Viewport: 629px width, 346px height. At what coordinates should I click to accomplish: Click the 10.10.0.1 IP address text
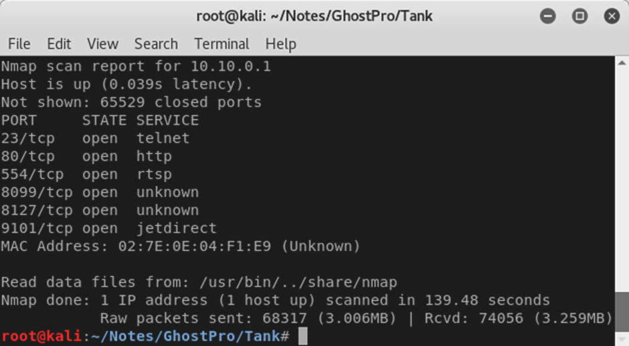[231, 66]
